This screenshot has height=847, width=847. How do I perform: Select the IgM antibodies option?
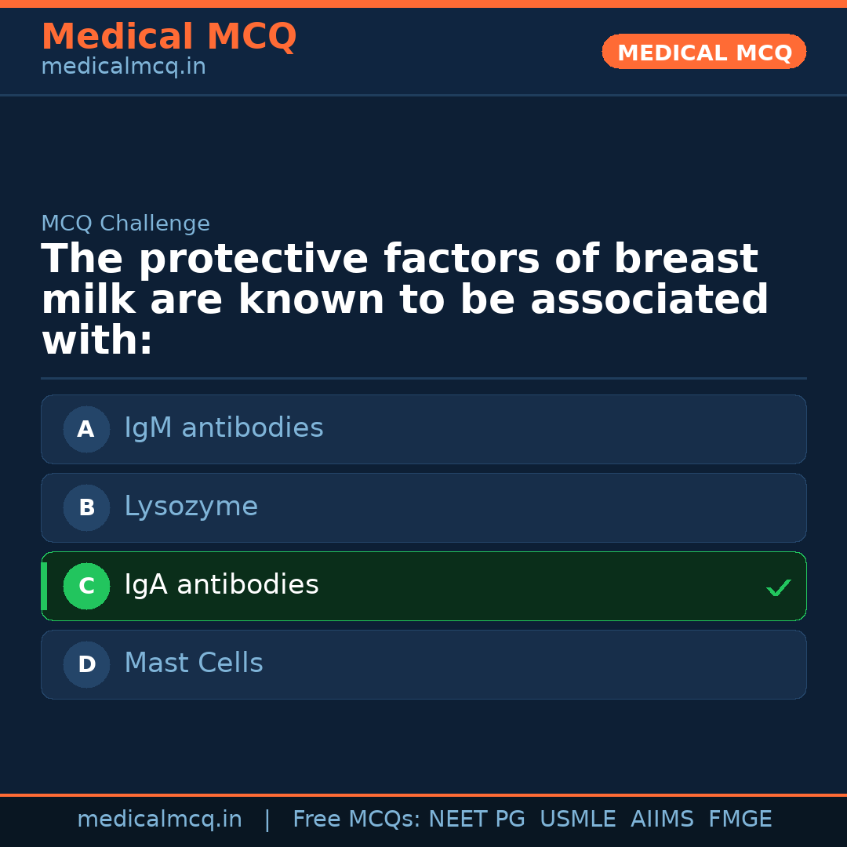pos(224,428)
